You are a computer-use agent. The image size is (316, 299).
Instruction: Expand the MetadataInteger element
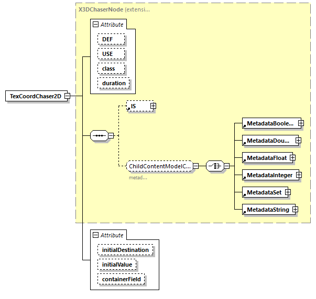coord(299,175)
